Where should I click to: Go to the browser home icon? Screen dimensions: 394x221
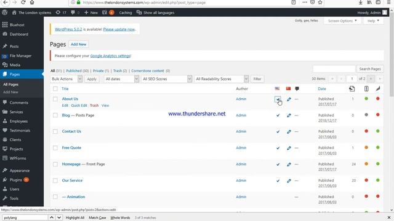click(32, 2)
